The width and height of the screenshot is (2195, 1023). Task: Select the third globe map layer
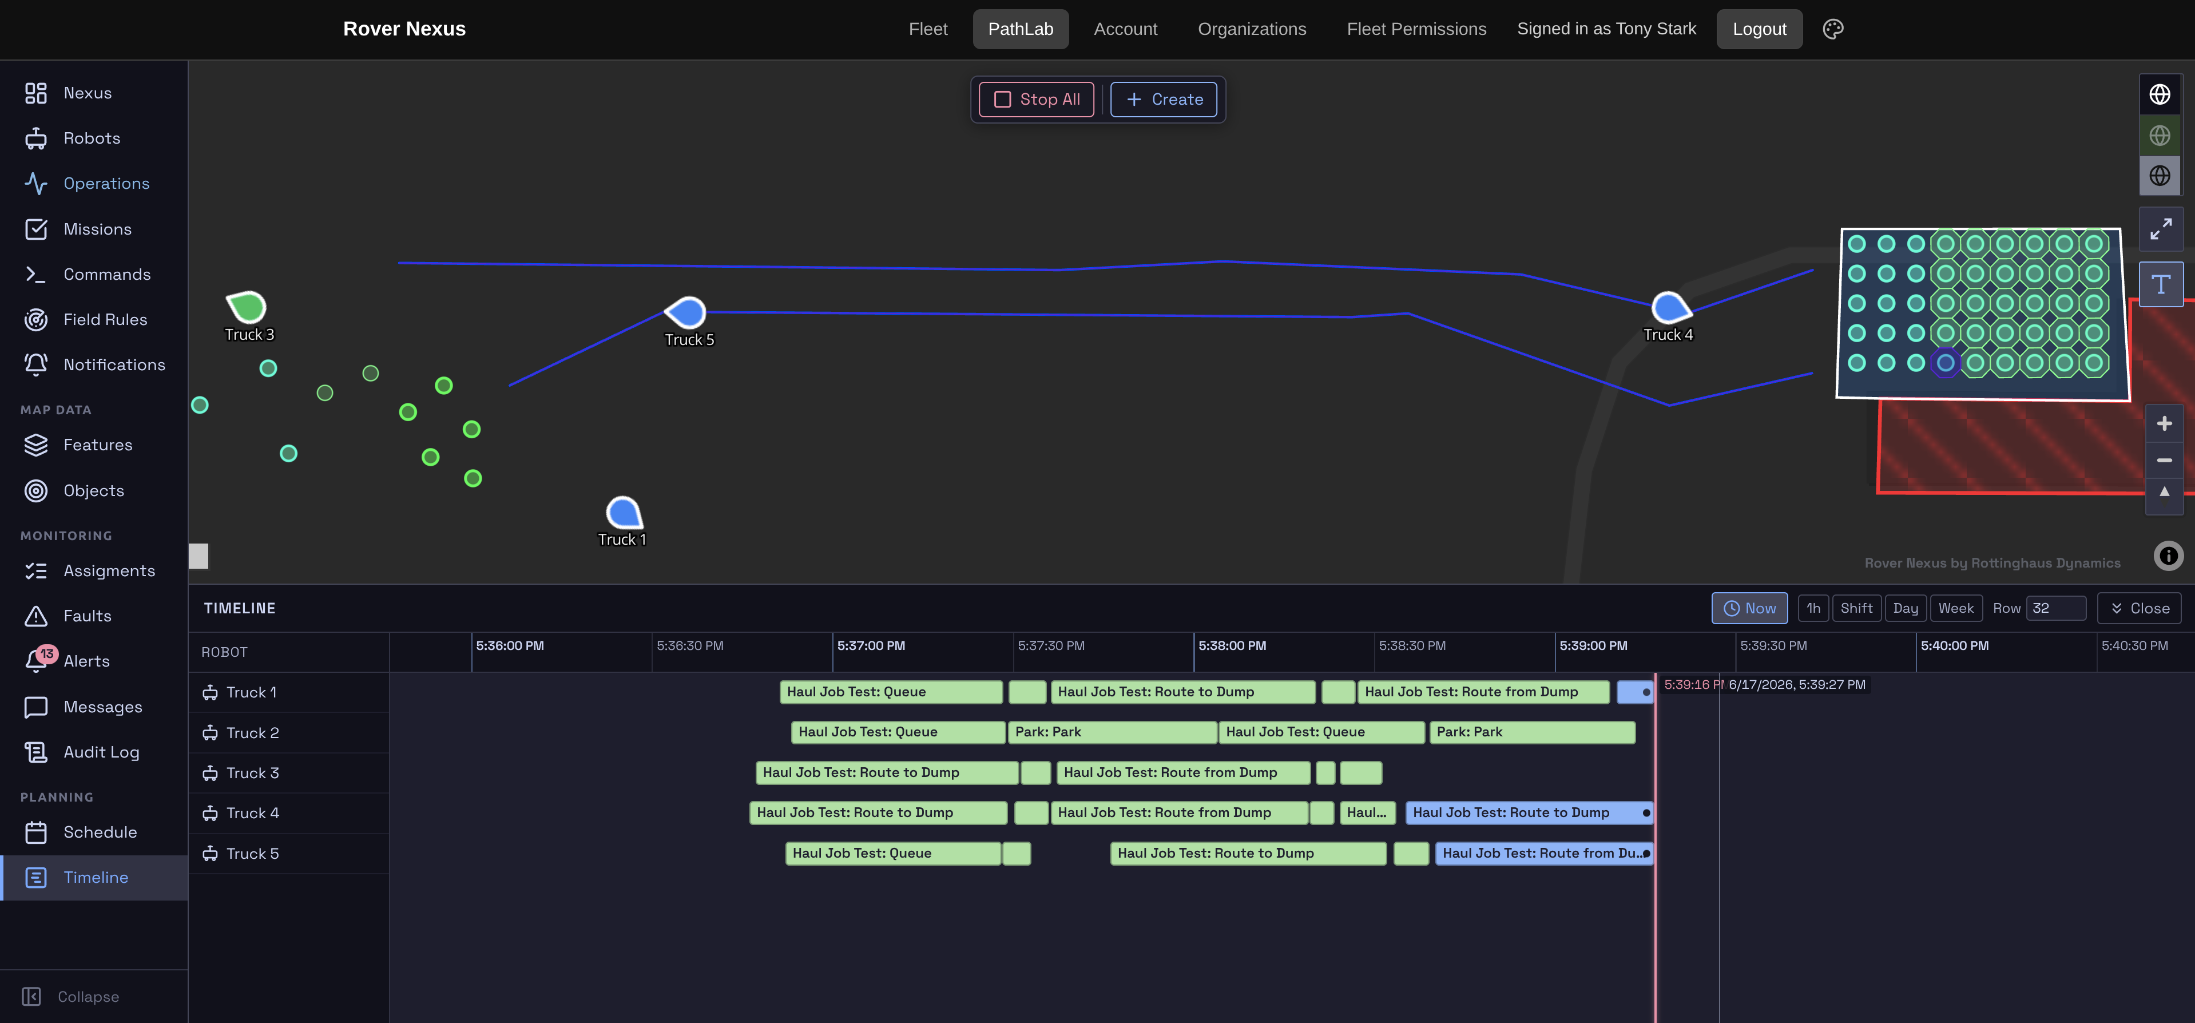(x=2160, y=176)
